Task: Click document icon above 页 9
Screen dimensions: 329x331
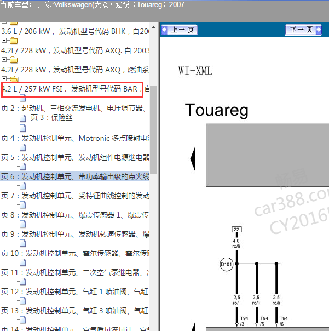Action: point(23,224)
